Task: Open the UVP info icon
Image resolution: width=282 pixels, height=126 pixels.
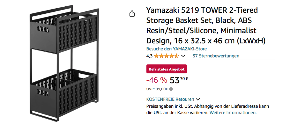Action: point(171,89)
